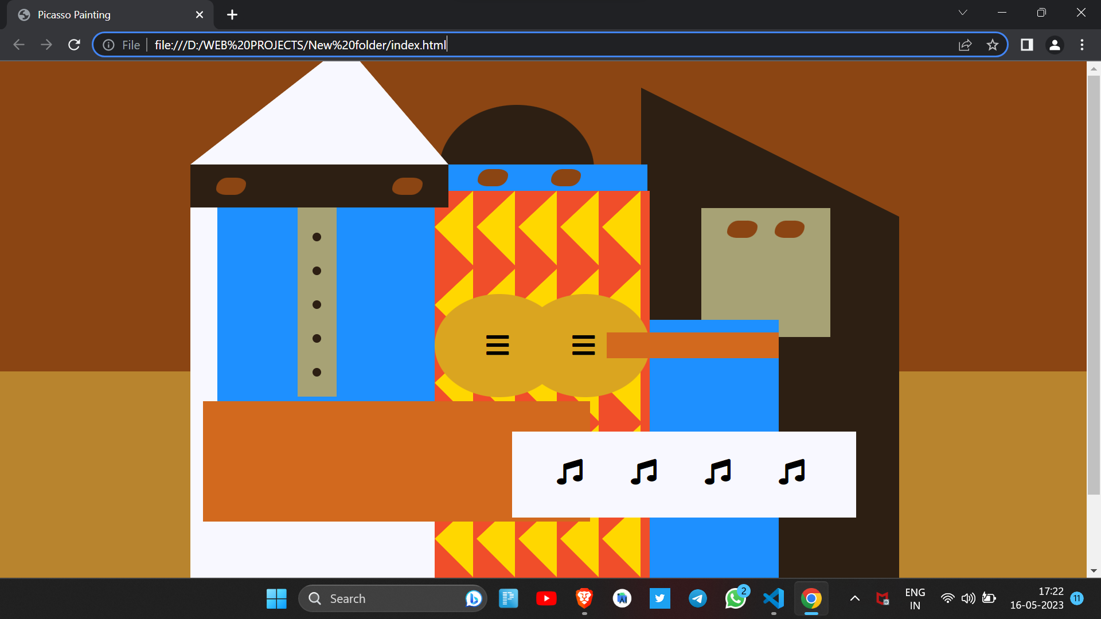The height and width of the screenshot is (619, 1101).
Task: Launch the Brave browser from taskbar
Action: pyautogui.click(x=584, y=598)
